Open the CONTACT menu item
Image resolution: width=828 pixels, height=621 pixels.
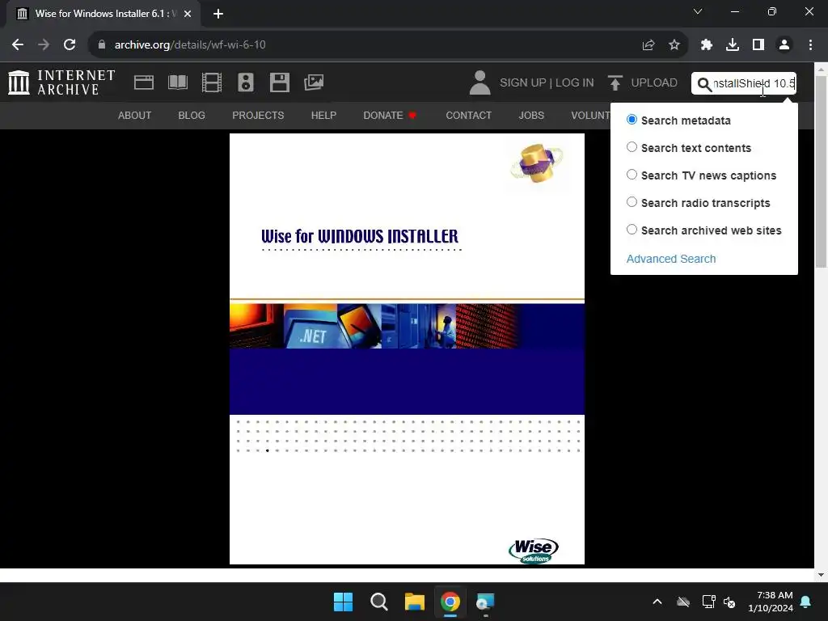point(469,115)
